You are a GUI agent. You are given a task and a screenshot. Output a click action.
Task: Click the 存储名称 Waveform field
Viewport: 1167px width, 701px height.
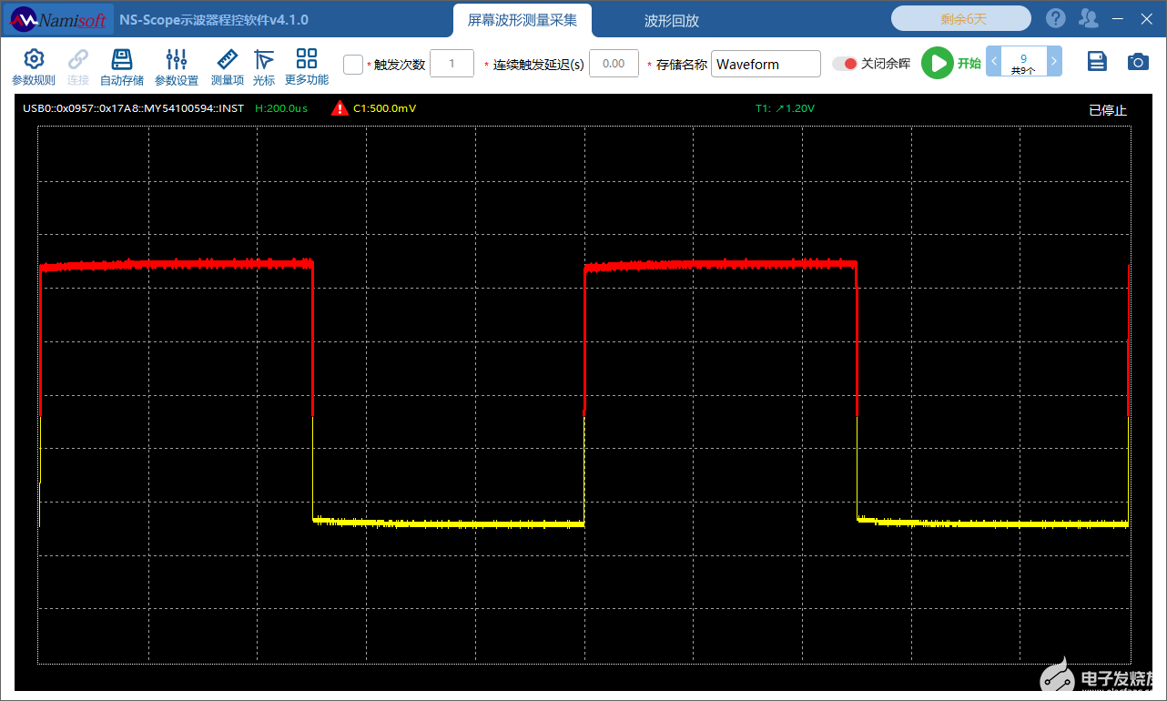coord(766,64)
